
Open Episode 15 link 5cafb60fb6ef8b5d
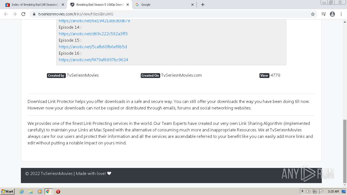point(93,47)
